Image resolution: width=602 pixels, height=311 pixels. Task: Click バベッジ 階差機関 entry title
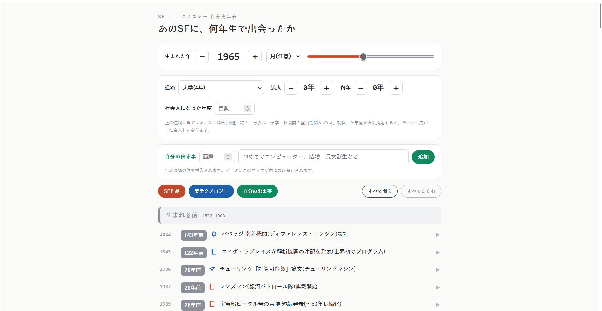(x=285, y=234)
